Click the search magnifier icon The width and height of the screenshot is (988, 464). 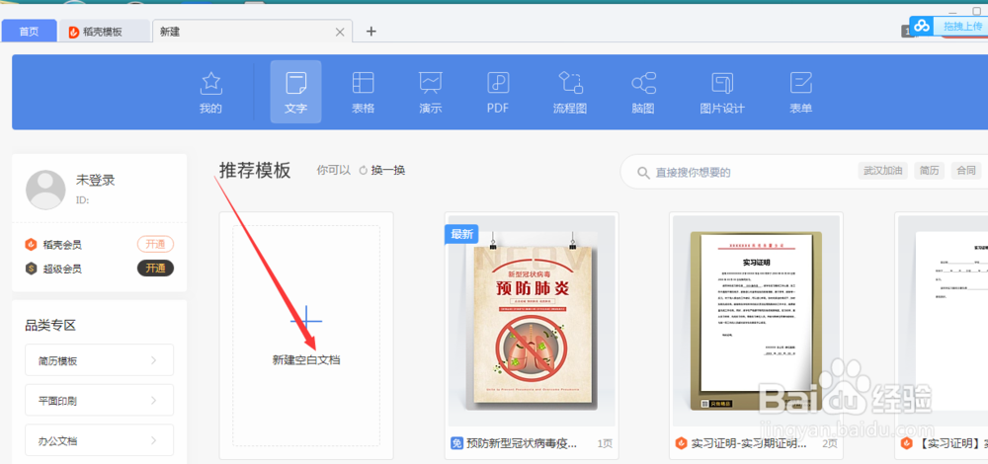coord(643,173)
